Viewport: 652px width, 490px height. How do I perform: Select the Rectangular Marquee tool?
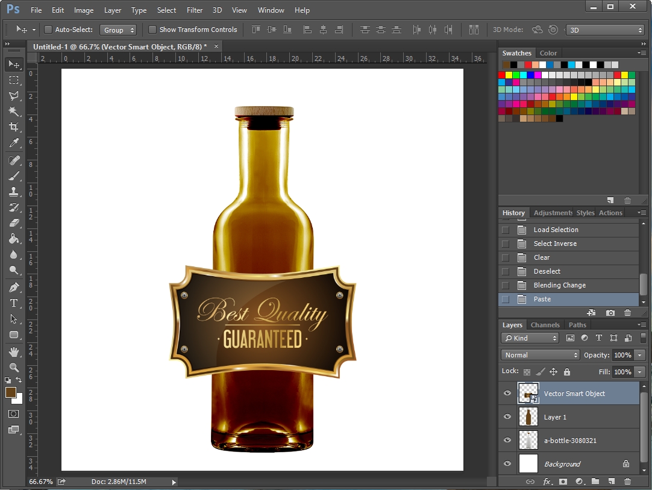tap(14, 80)
